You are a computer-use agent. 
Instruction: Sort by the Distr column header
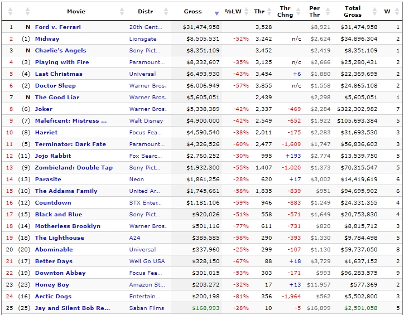145,11
